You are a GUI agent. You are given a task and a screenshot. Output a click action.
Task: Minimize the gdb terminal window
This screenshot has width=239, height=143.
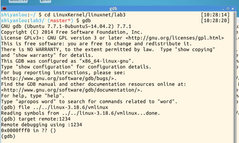coord(224,9)
